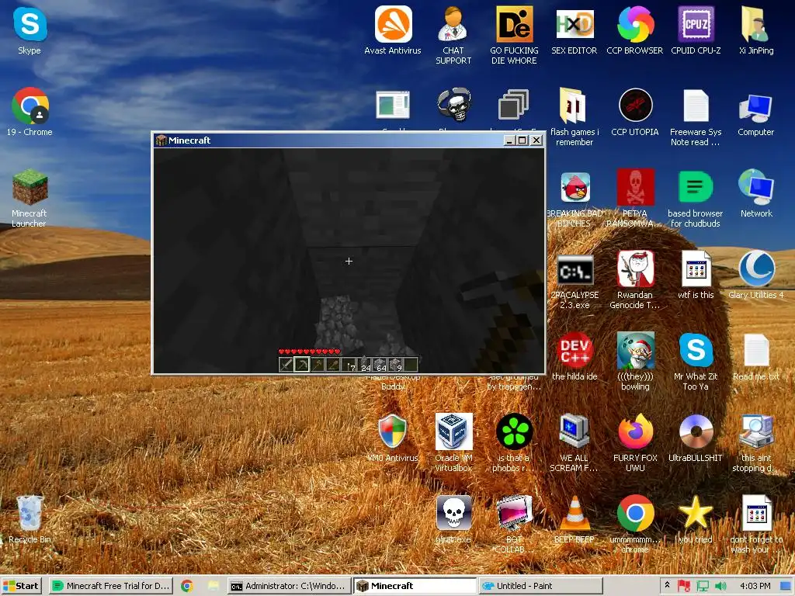Click the Minecraft window title bar icon
The width and height of the screenshot is (795, 596).
pos(161,140)
